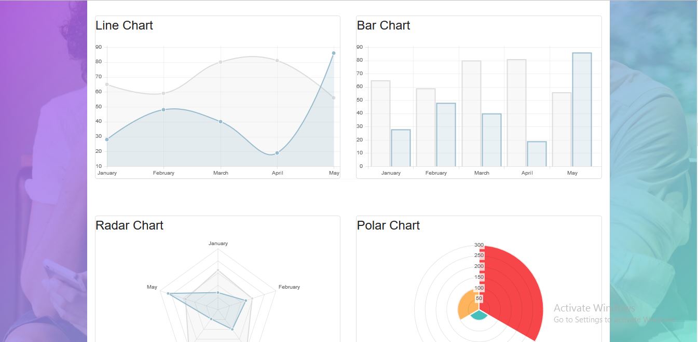Image resolution: width=698 pixels, height=342 pixels.
Task: Click the January x-axis label in Line Chart
Action: (x=107, y=173)
